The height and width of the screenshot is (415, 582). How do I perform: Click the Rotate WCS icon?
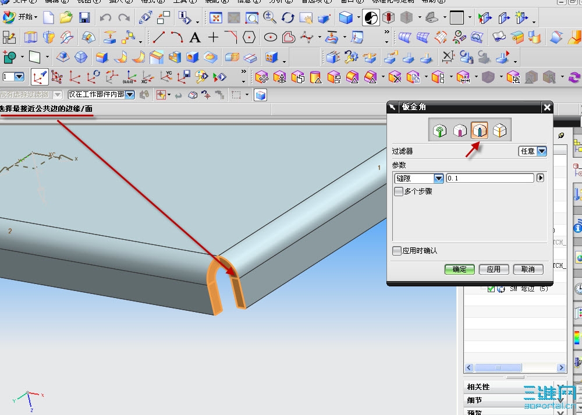point(93,77)
